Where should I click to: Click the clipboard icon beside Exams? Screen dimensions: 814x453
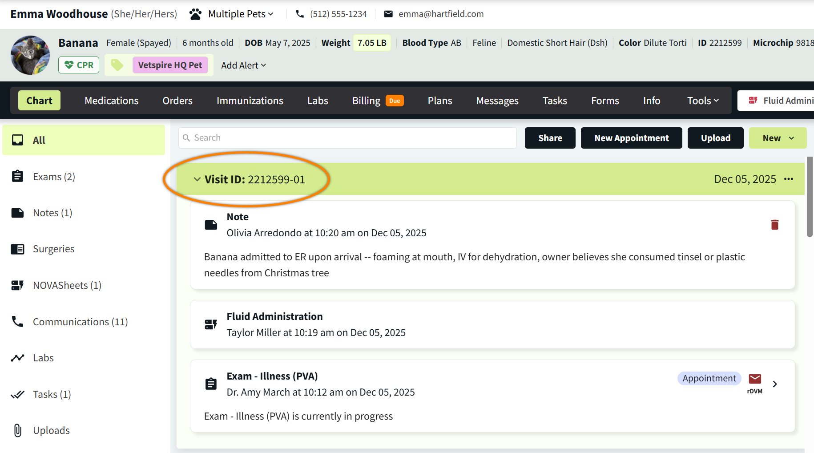[x=18, y=176]
